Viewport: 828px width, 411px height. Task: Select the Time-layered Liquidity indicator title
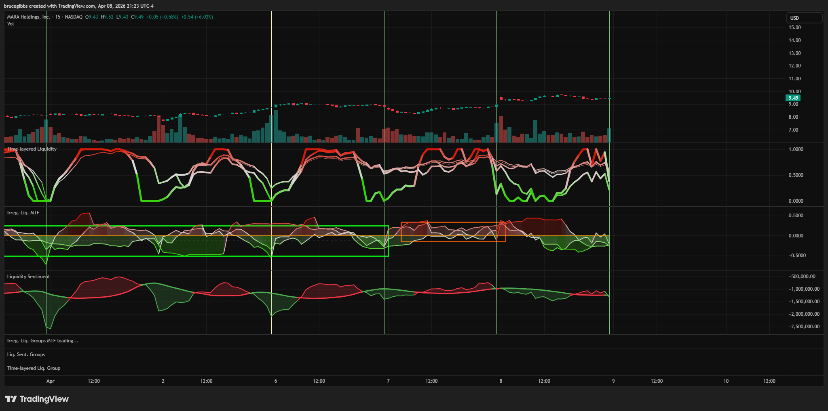[32, 149]
